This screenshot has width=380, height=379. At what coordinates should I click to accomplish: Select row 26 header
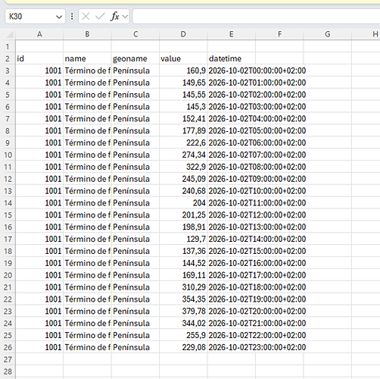(8, 347)
